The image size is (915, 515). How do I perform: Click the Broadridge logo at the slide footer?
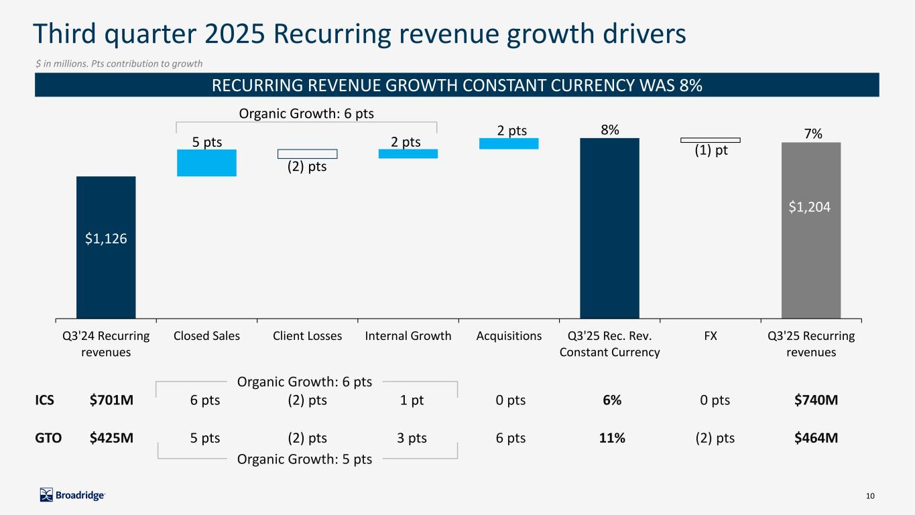coord(72,495)
